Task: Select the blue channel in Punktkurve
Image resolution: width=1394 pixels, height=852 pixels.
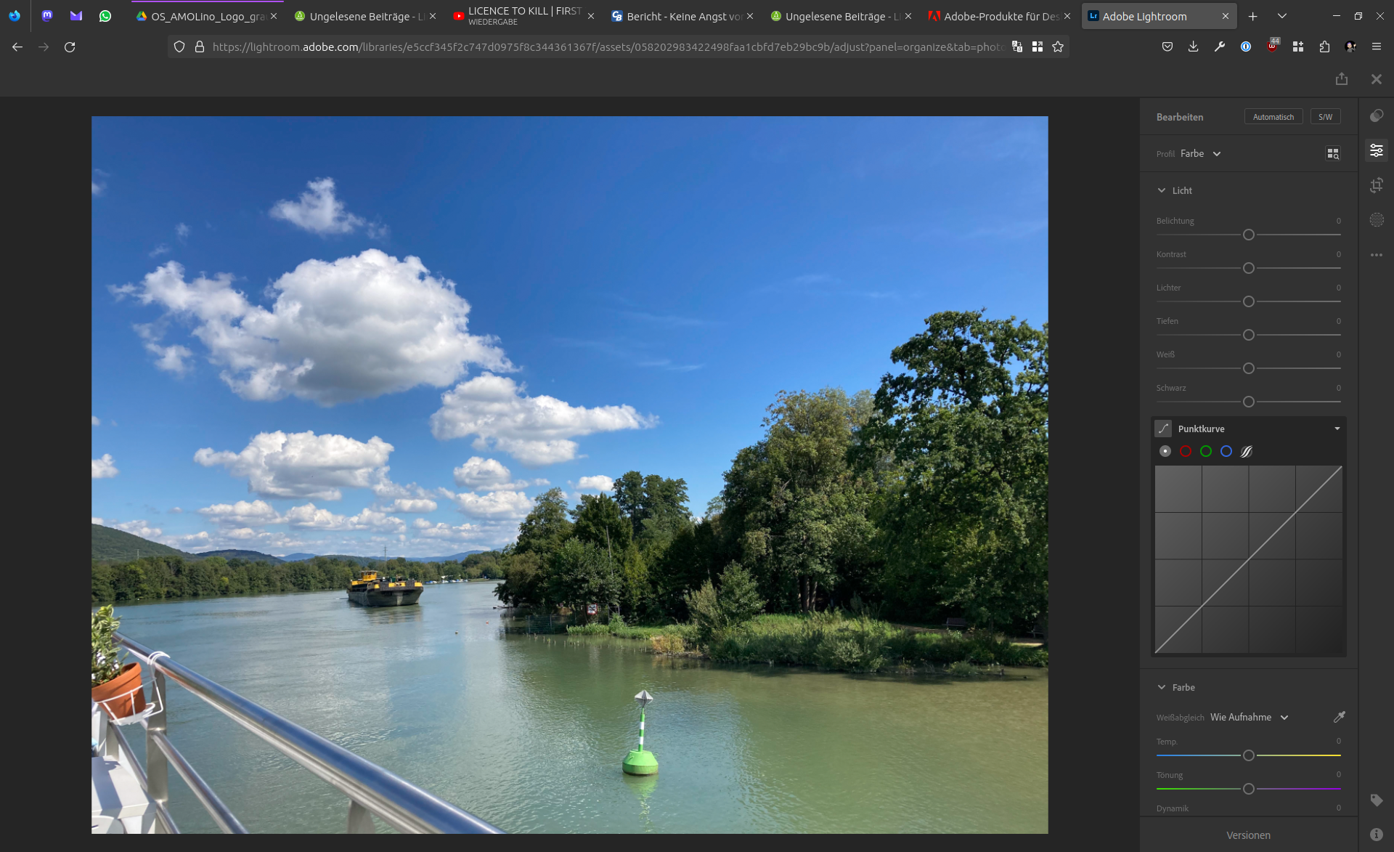Action: [x=1226, y=451]
